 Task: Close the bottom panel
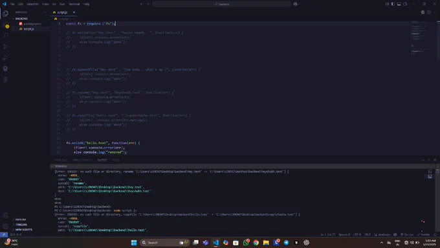coord(435,160)
